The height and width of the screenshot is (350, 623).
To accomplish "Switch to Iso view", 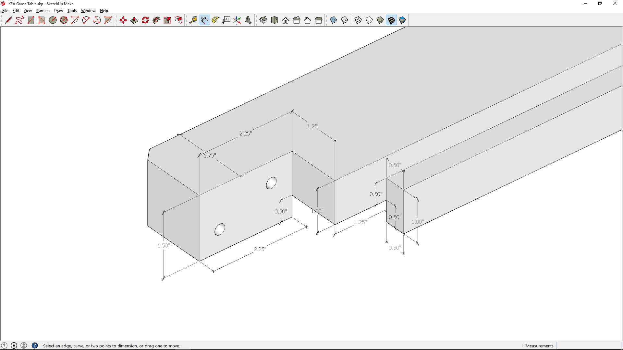I will pyautogui.click(x=263, y=20).
